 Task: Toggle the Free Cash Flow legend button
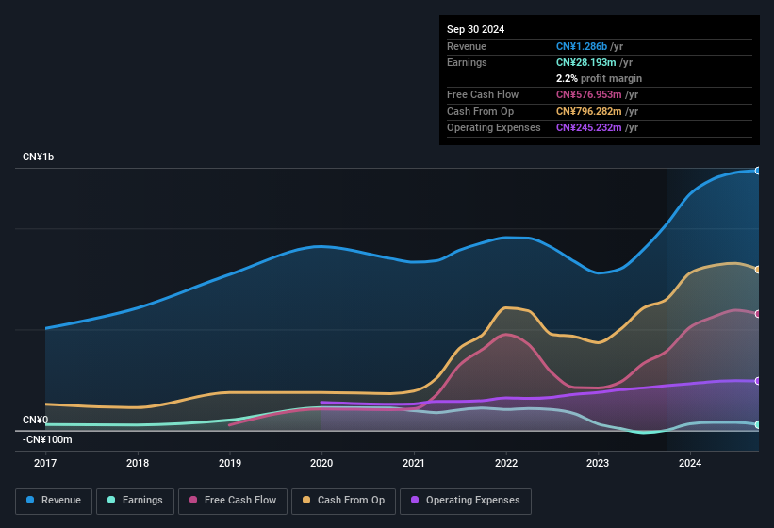click(233, 501)
